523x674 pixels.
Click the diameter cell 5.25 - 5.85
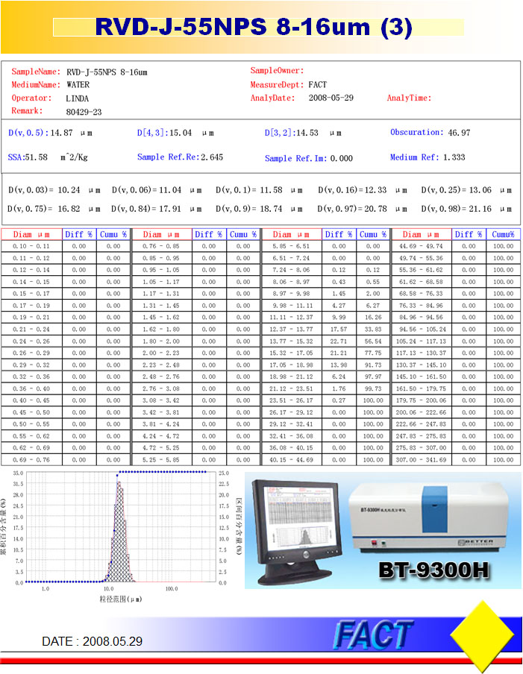[161, 460]
